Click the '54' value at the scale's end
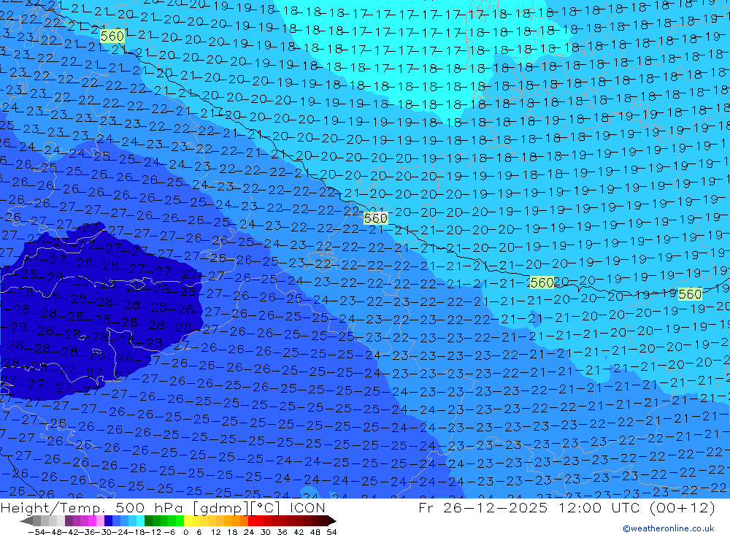This screenshot has width=730, height=535. [x=331, y=531]
